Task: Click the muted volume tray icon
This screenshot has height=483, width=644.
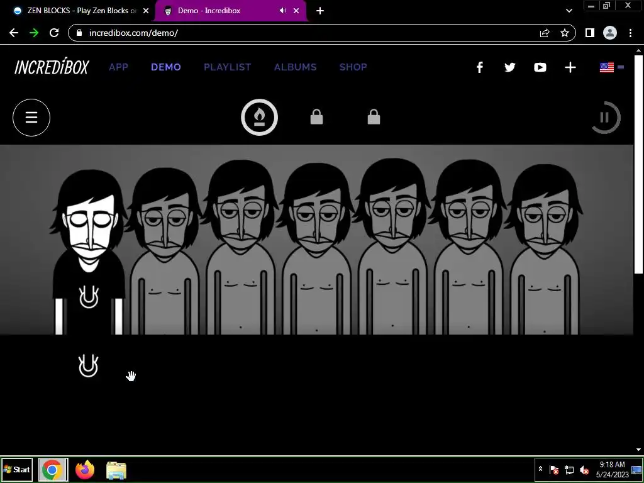Action: (x=584, y=469)
